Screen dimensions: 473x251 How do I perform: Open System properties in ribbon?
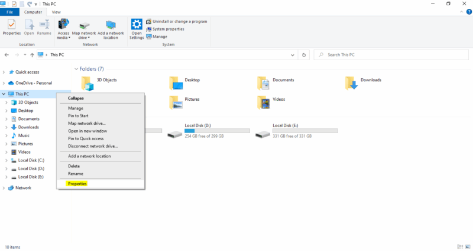point(167,29)
